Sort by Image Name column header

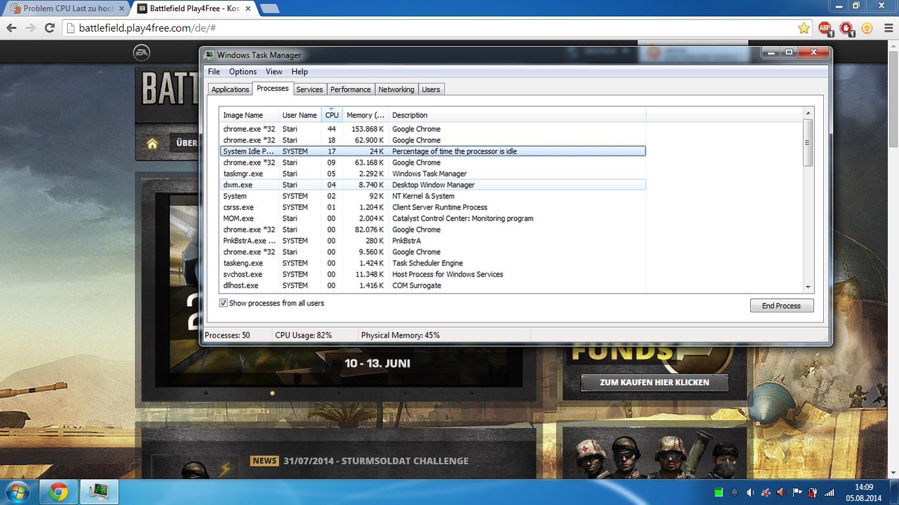(x=249, y=115)
